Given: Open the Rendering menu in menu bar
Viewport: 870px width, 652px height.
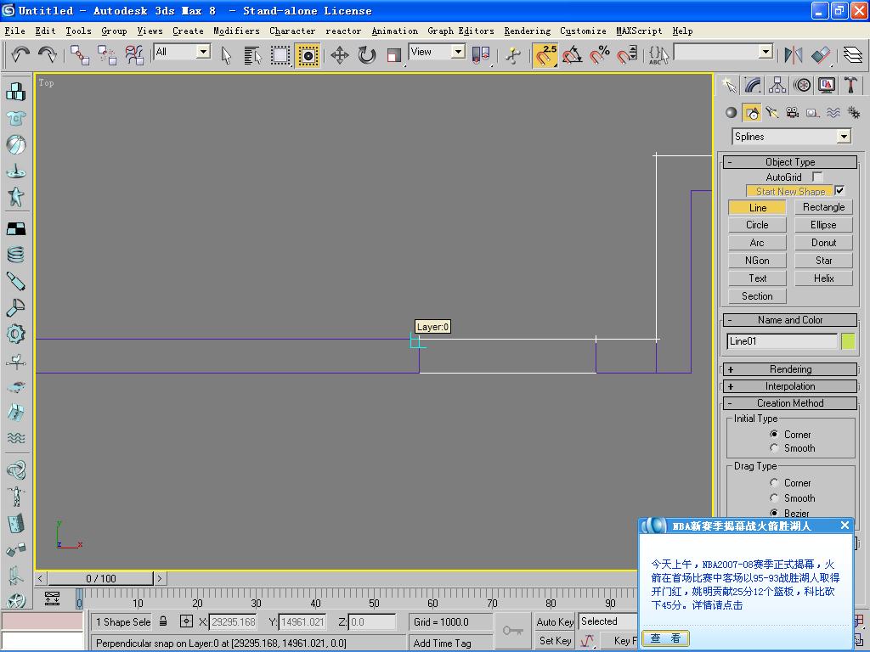Looking at the screenshot, I should point(527,31).
